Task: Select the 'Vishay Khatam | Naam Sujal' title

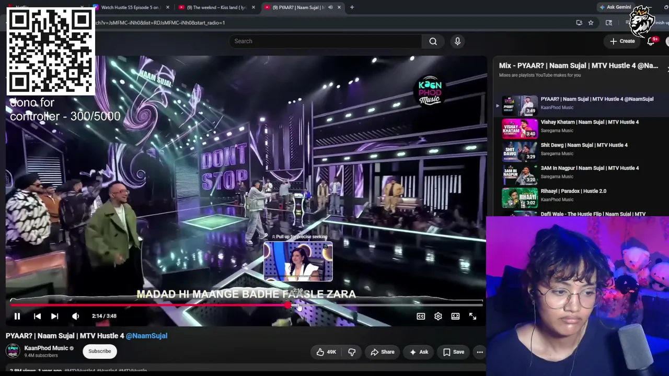Action: (x=590, y=122)
